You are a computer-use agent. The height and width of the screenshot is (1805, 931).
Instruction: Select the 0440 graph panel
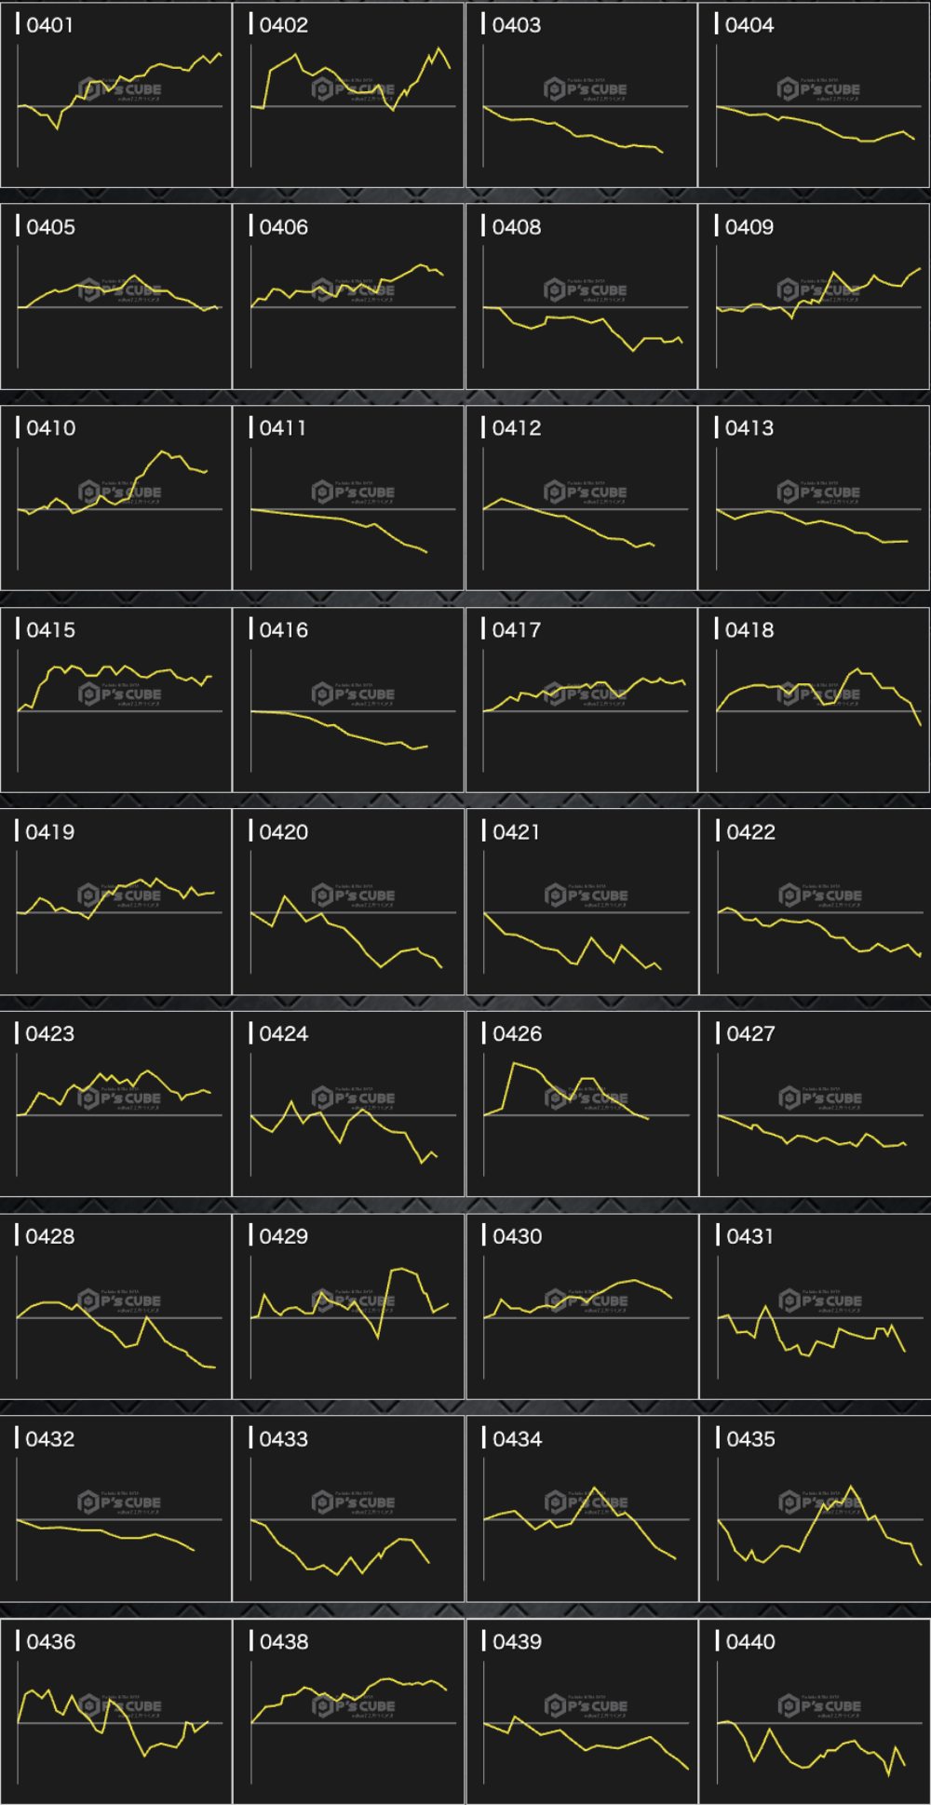(x=815, y=1712)
